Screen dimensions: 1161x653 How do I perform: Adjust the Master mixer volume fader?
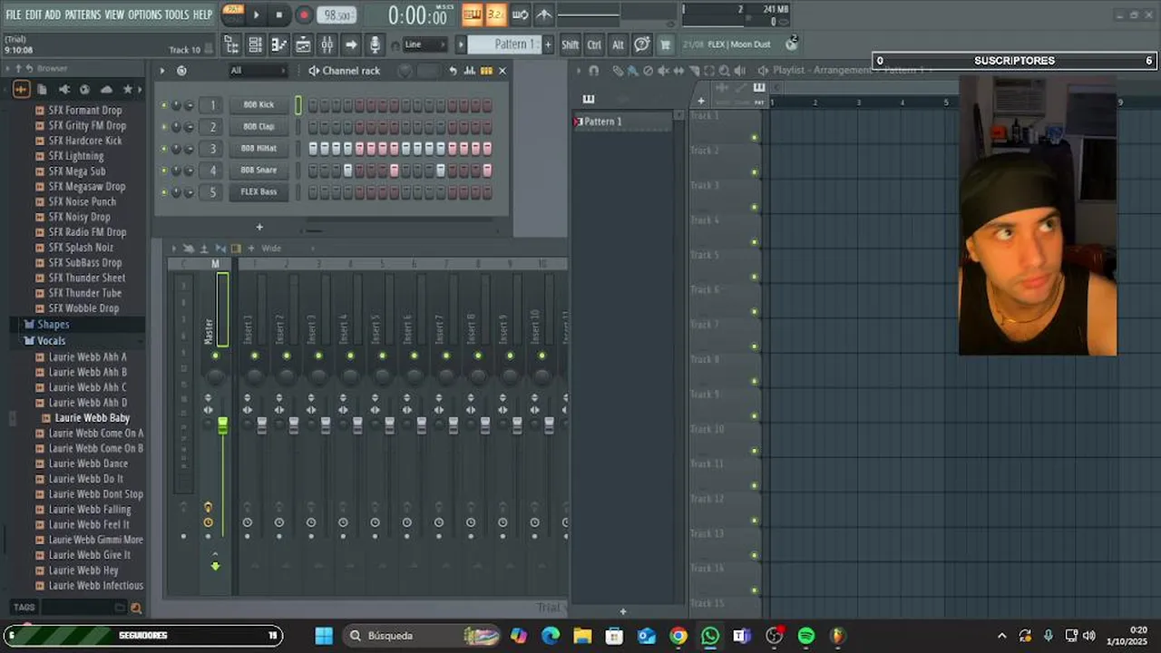coord(223,424)
